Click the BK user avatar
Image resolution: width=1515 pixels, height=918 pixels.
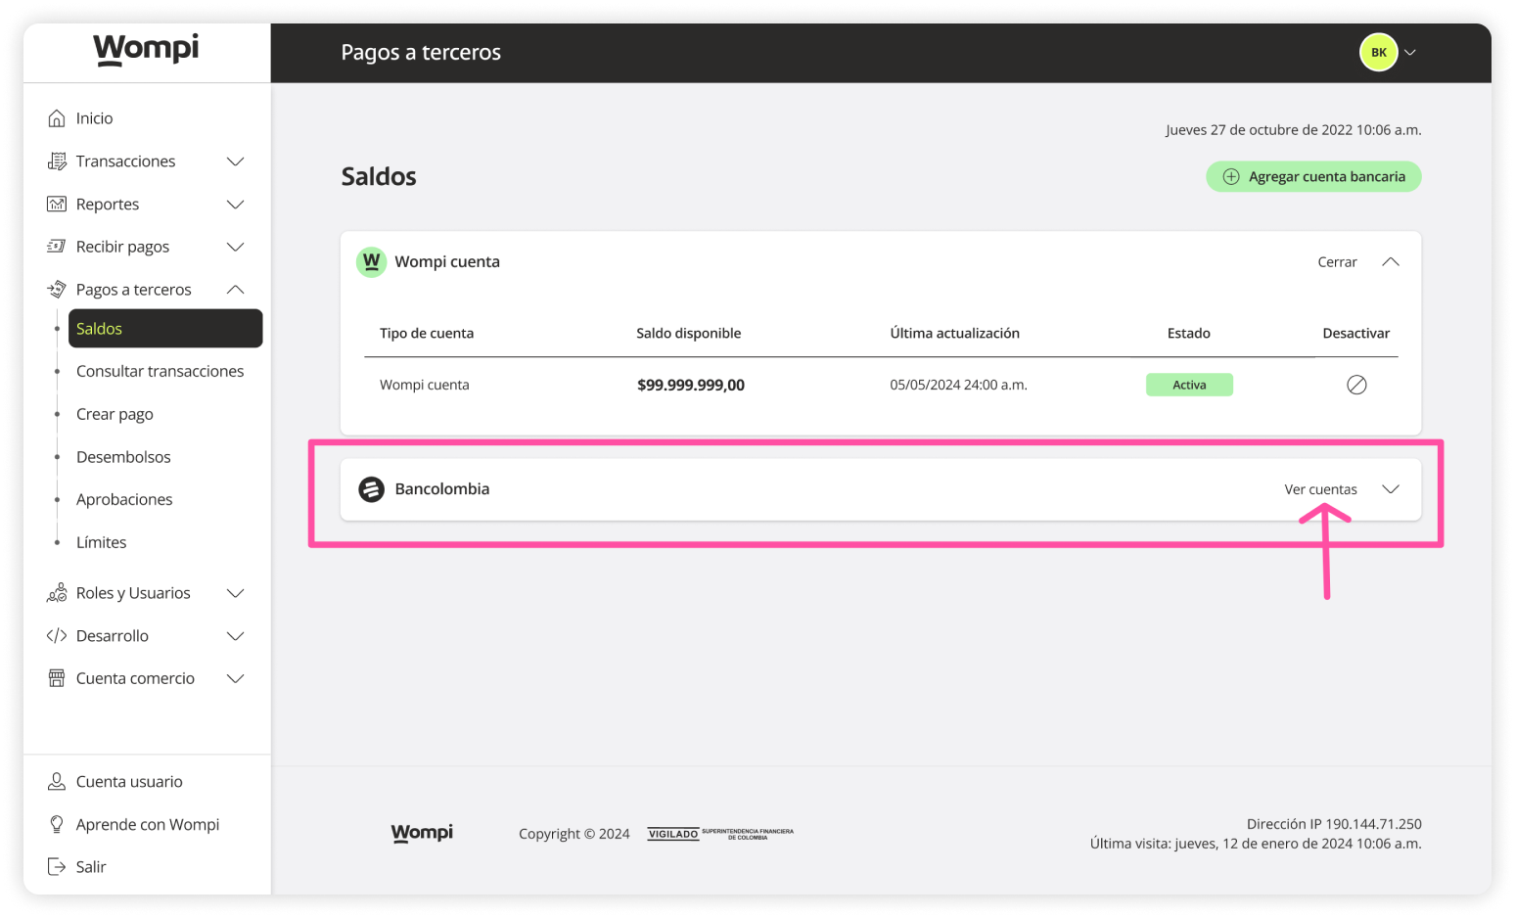point(1378,53)
